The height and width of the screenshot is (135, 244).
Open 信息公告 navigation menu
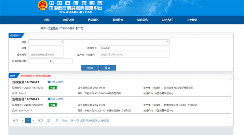[142, 20]
